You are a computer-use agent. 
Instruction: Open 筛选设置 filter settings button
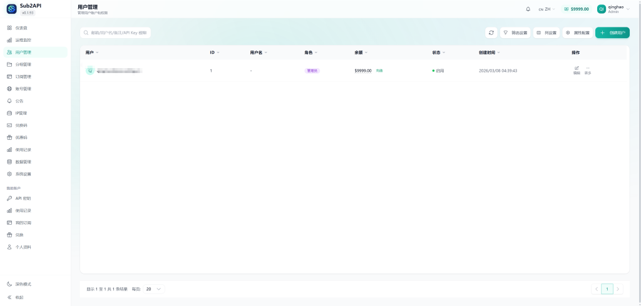pyautogui.click(x=515, y=32)
